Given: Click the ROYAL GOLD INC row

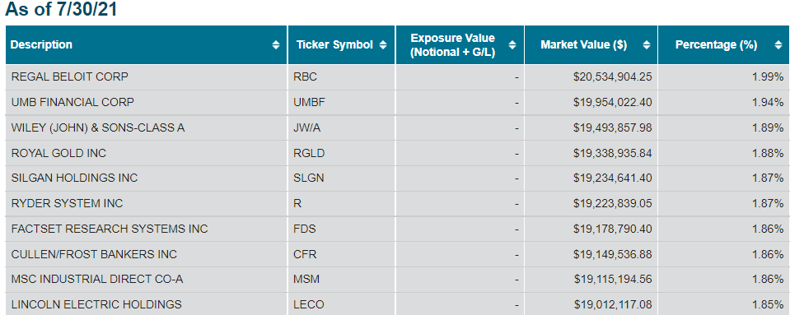Looking at the screenshot, I should [x=398, y=153].
